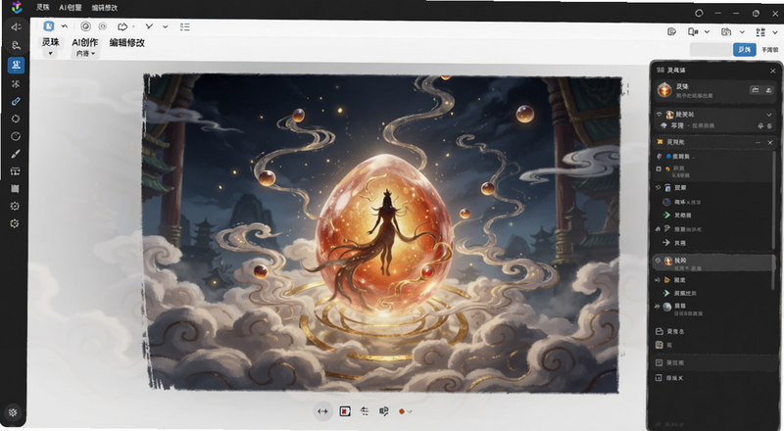Viewport: 784px width, 431px height.
Task: Open the 灵珠 menu in the title bar
Action: click(42, 8)
